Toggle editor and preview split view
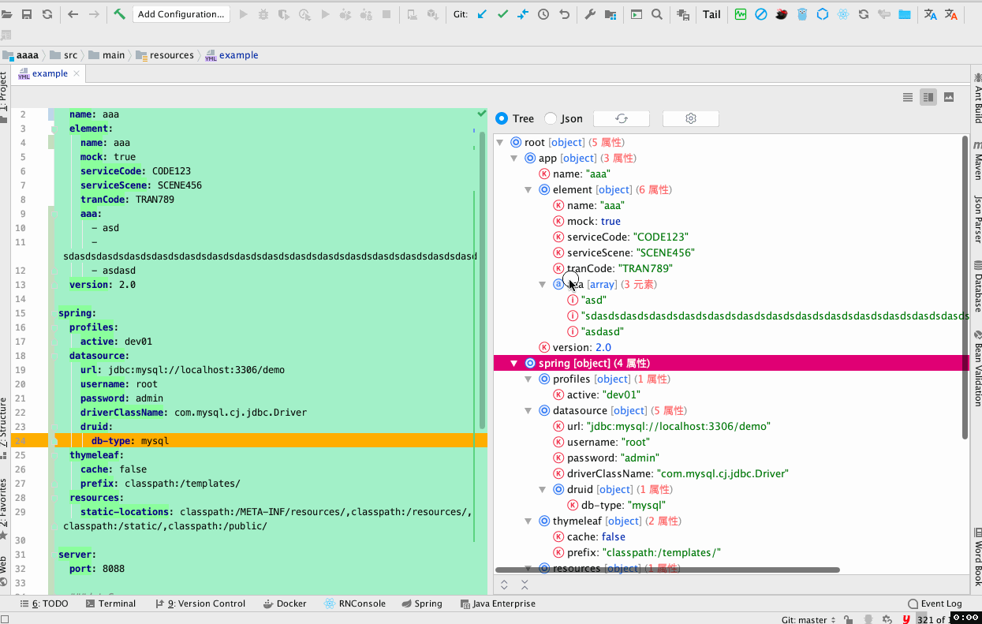 (x=928, y=97)
